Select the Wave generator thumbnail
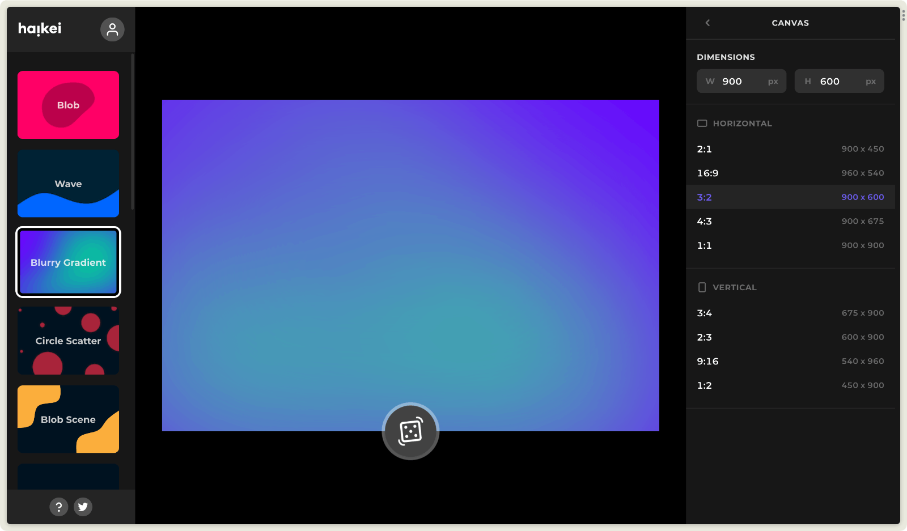The width and height of the screenshot is (907, 531). coord(68,184)
